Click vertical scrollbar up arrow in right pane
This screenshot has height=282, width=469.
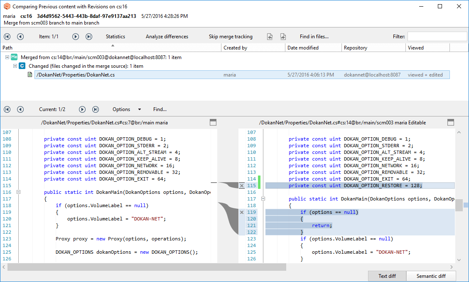459,132
